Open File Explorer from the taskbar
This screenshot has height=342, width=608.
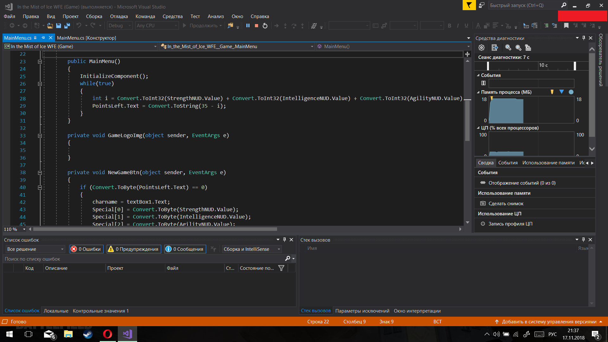(x=68, y=334)
